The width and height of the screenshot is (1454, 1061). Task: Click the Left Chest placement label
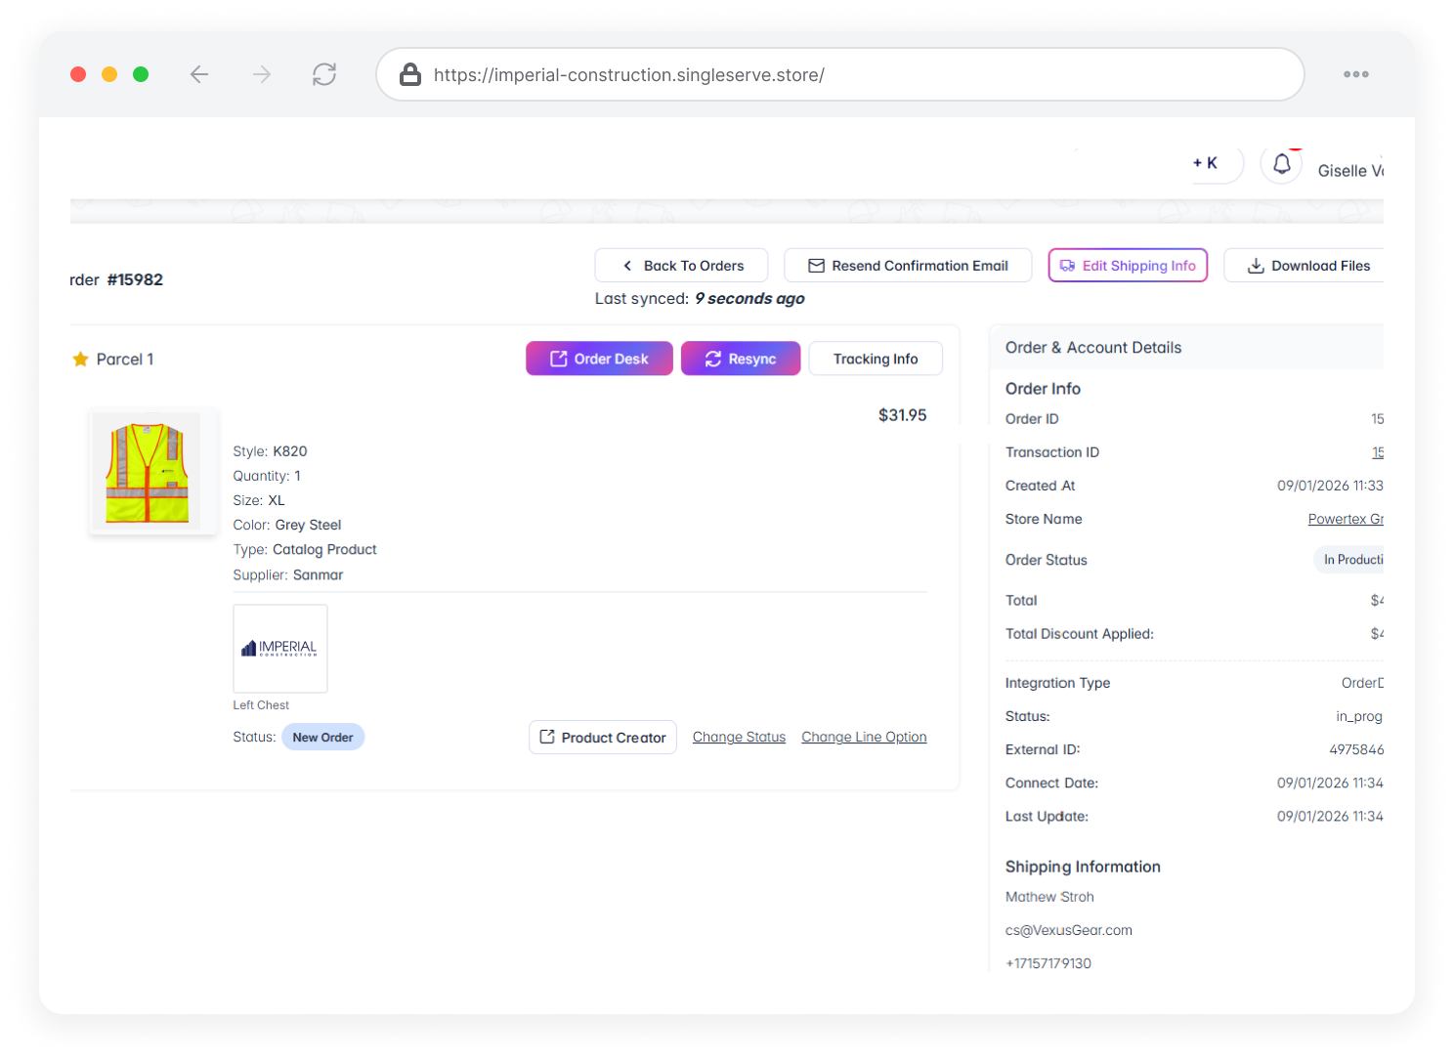pos(261,705)
